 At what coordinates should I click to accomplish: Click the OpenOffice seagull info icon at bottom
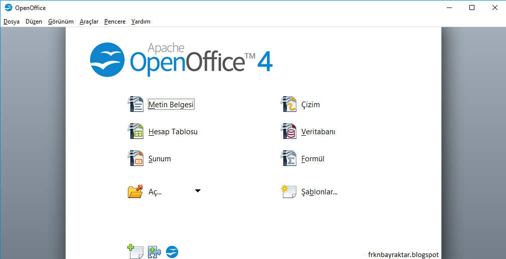[172, 252]
